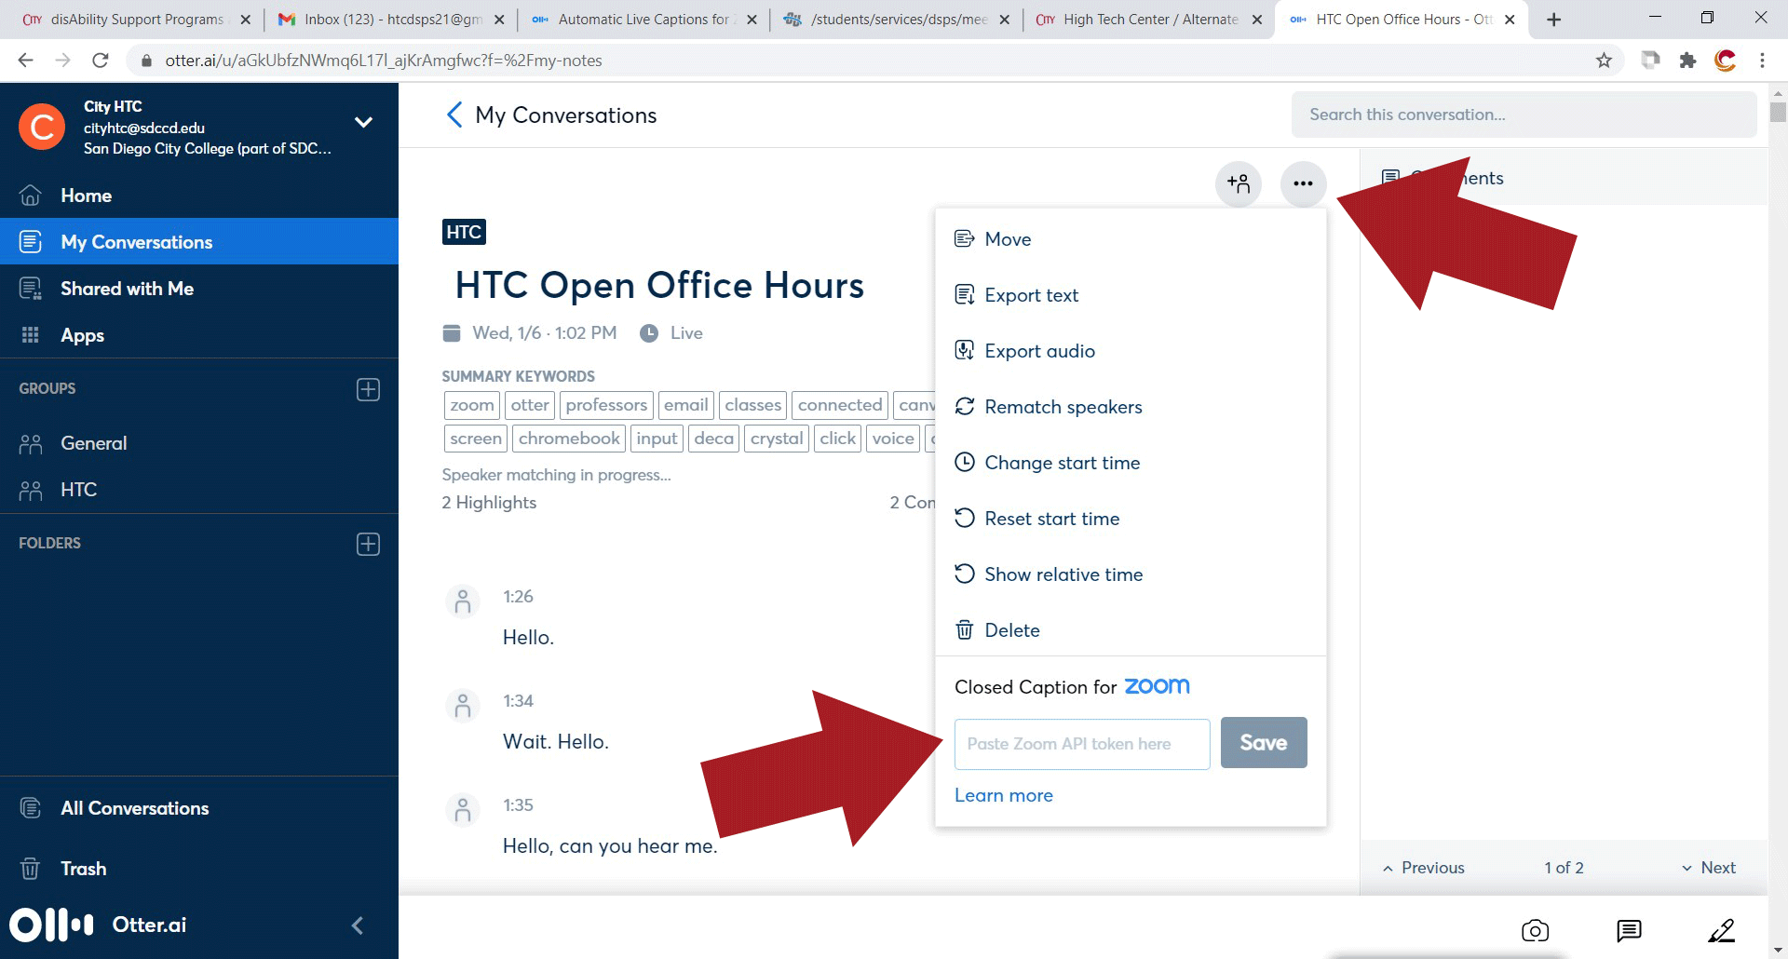Collapse the Otter.ai sidebar
This screenshot has width=1788, height=959.
pyautogui.click(x=358, y=925)
